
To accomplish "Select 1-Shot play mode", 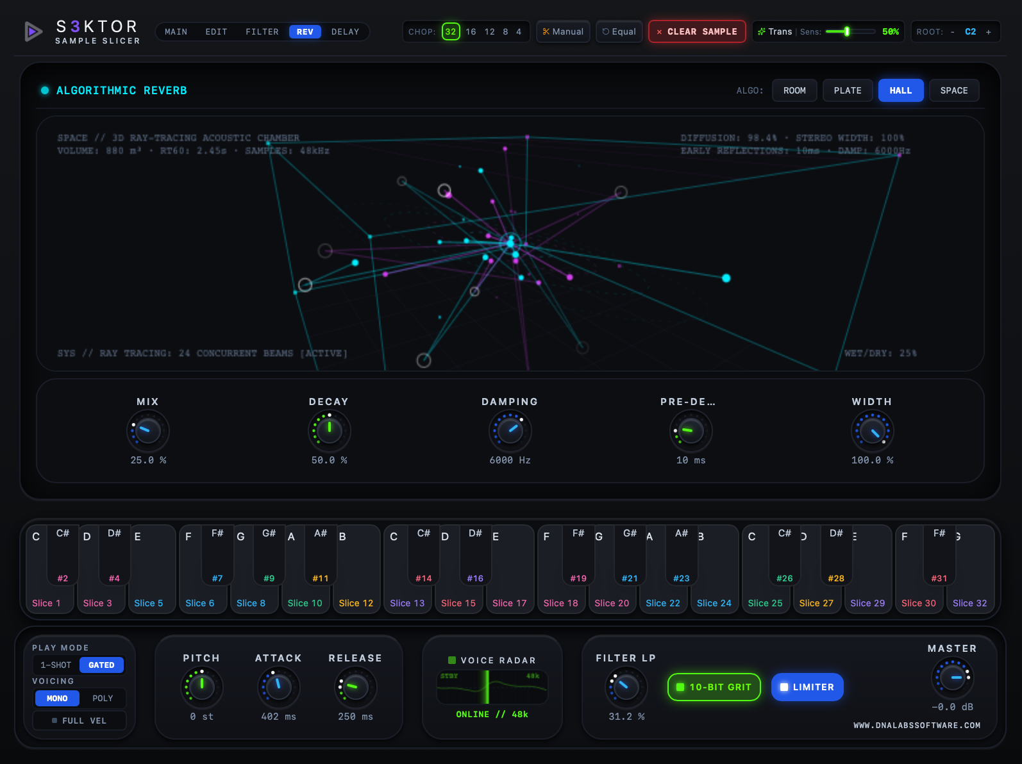I will coord(56,665).
